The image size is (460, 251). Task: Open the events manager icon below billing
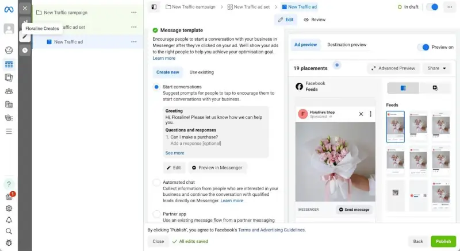point(9,118)
